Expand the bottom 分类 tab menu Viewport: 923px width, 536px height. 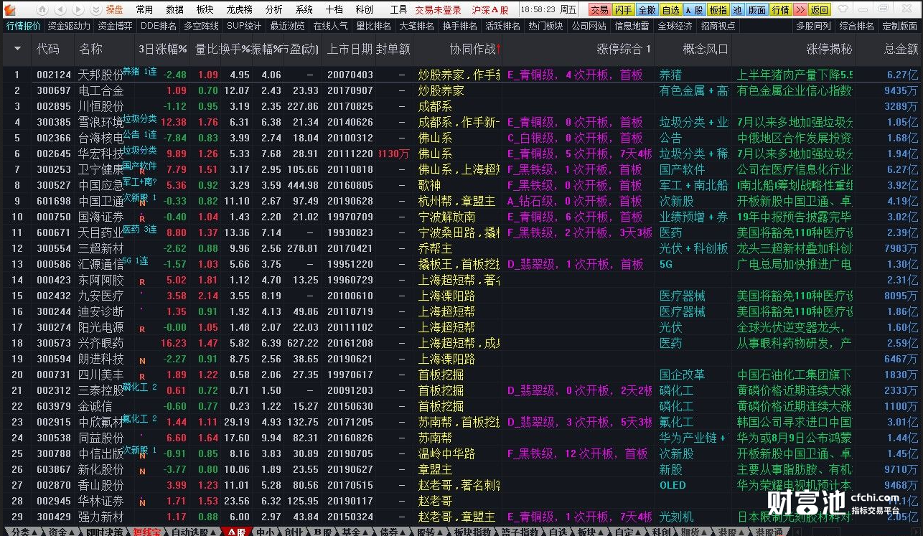24,532
